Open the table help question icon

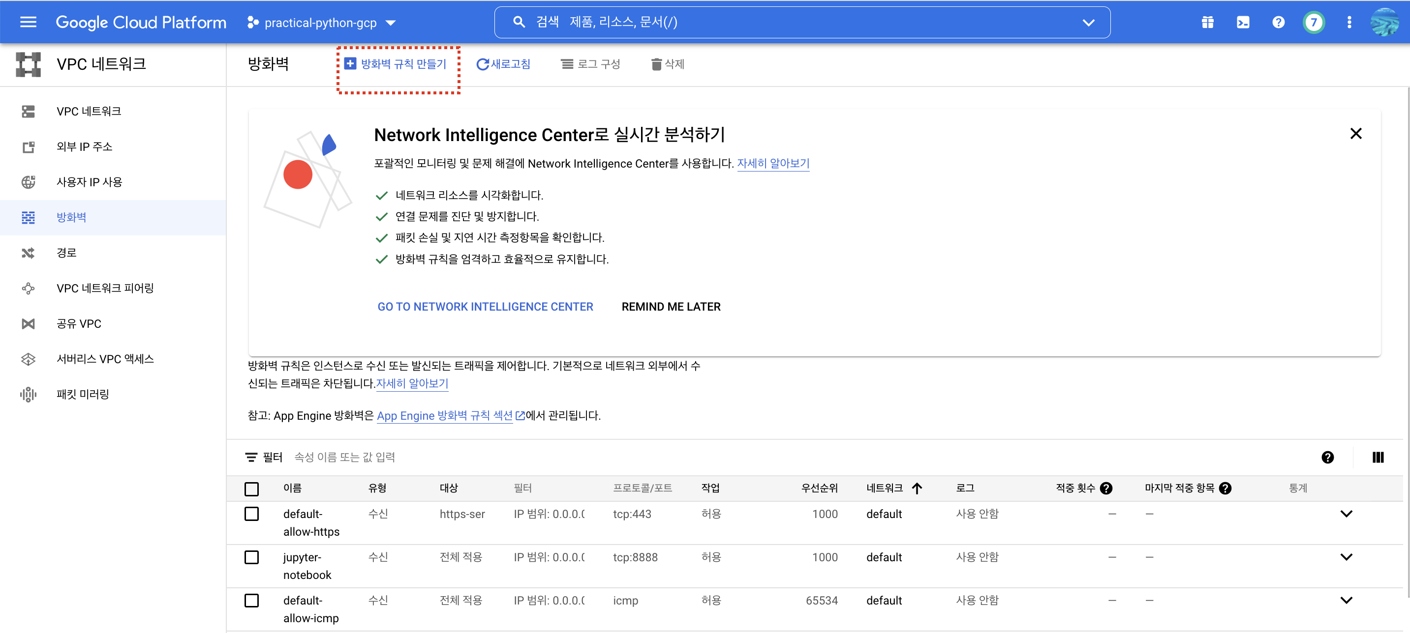click(1327, 457)
